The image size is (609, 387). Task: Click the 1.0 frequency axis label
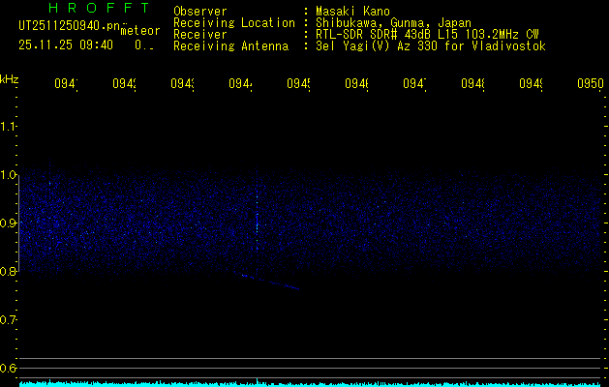[9, 175]
